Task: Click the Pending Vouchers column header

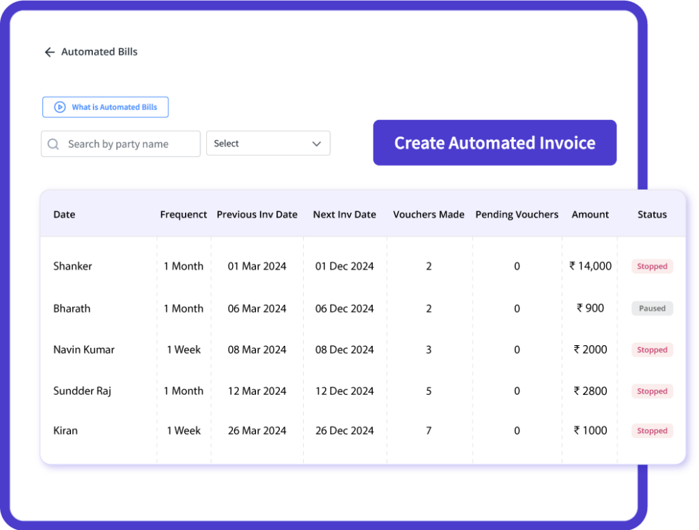Action: coord(517,214)
